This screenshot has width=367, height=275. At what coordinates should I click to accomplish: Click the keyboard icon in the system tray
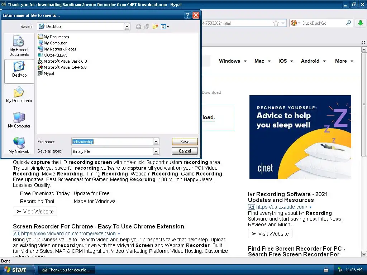click(x=326, y=270)
